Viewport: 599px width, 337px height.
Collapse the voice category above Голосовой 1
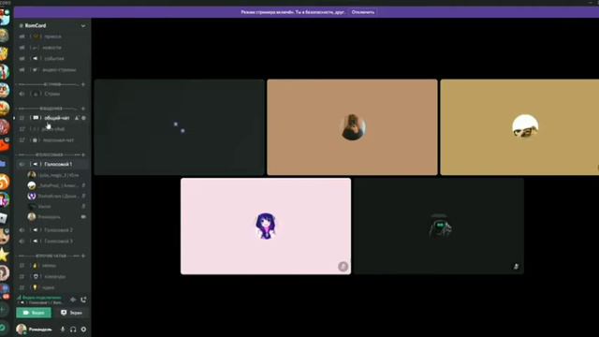click(x=50, y=154)
